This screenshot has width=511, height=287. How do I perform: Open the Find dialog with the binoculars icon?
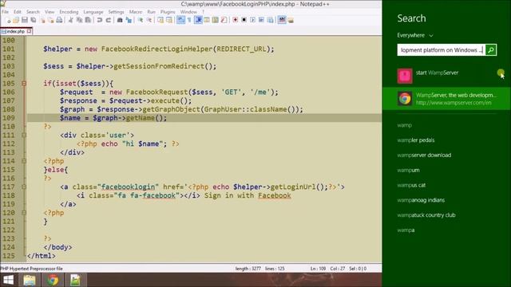pyautogui.click(x=120, y=20)
